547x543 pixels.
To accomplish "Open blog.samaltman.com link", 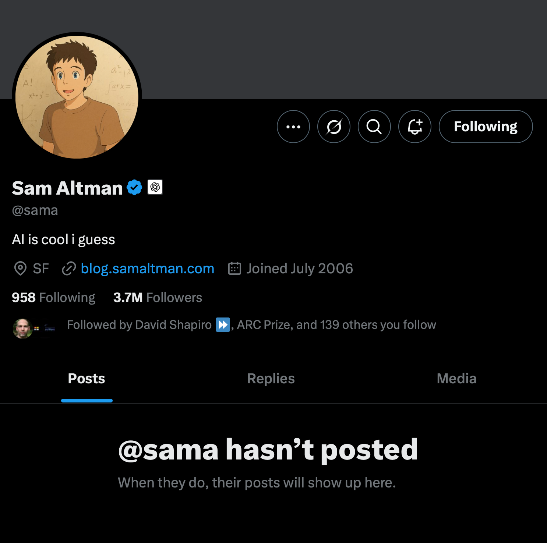I will coord(147,269).
